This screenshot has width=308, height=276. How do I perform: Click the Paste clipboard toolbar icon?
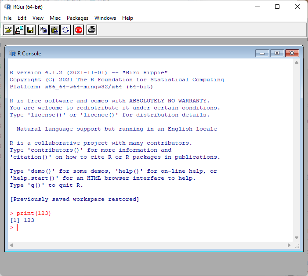coord(54,30)
